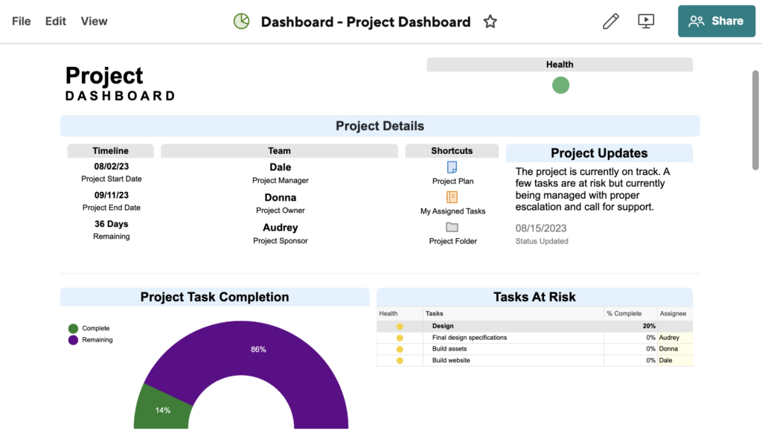This screenshot has height=442, width=762.
Task: Click the green Health status circle
Action: coord(560,85)
